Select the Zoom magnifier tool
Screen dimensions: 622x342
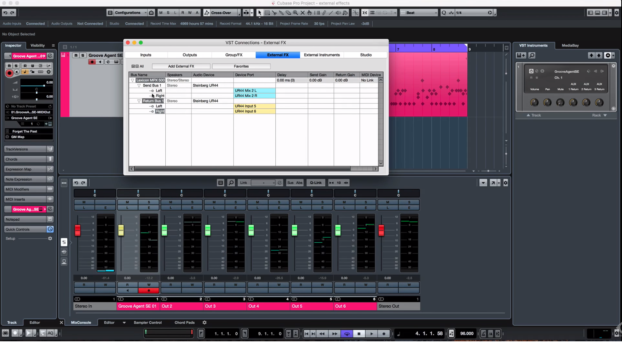tap(295, 13)
